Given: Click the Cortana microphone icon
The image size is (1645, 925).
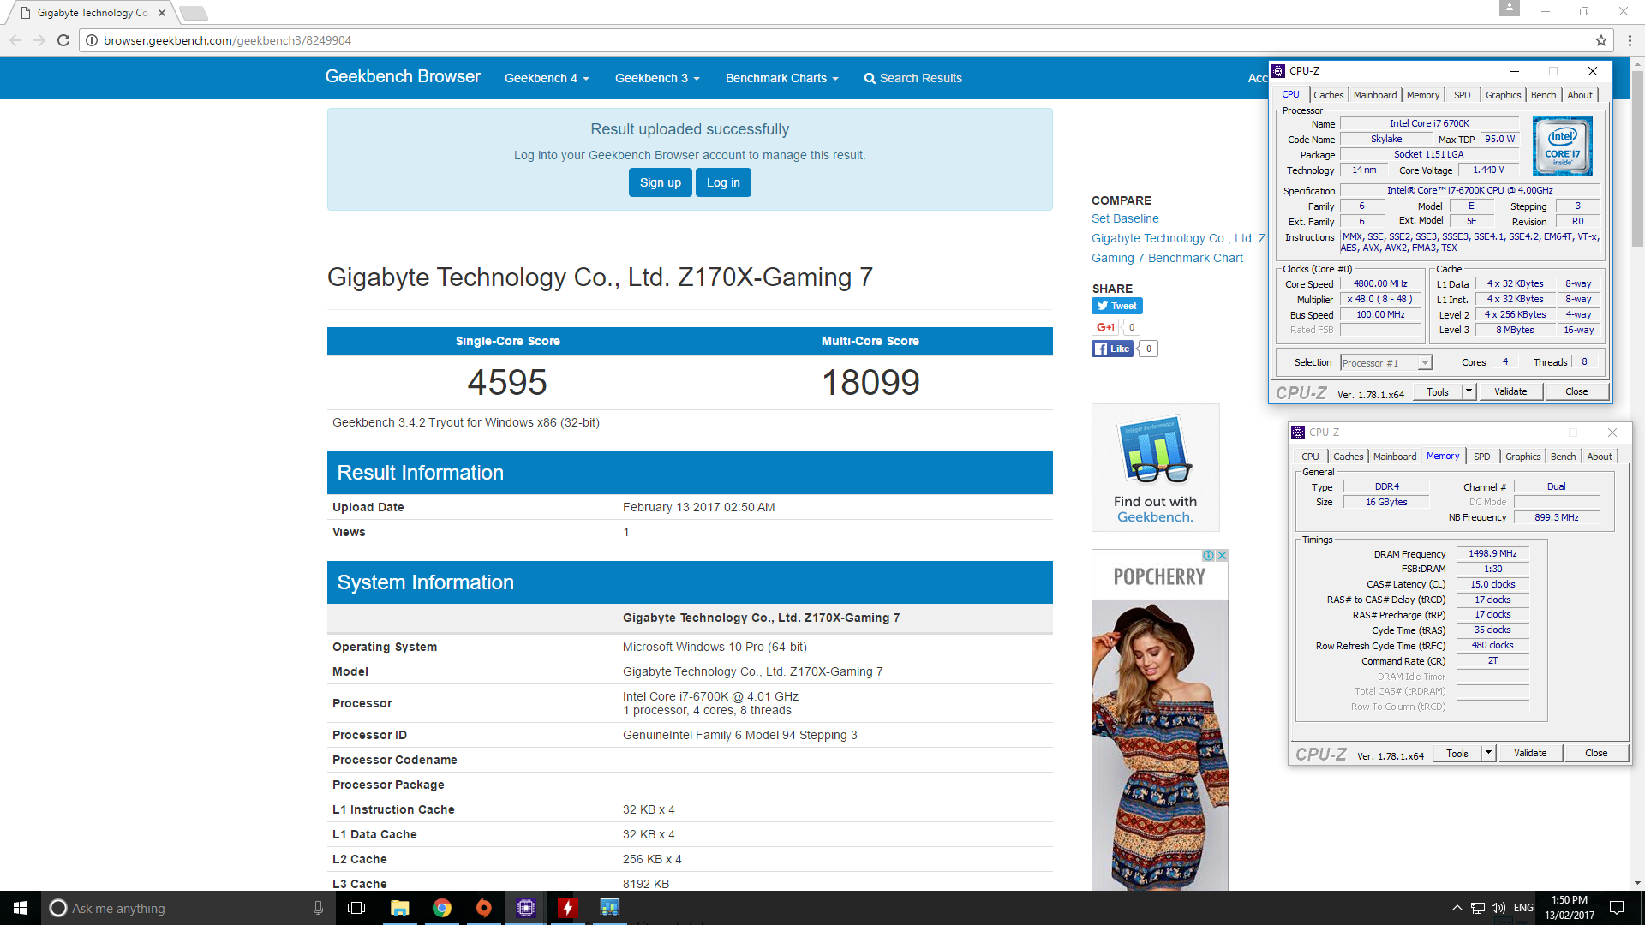Looking at the screenshot, I should (x=318, y=908).
